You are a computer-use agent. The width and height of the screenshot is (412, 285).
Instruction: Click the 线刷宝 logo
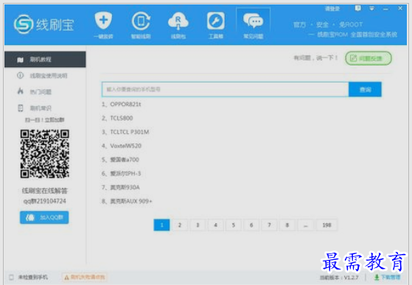click(x=44, y=24)
